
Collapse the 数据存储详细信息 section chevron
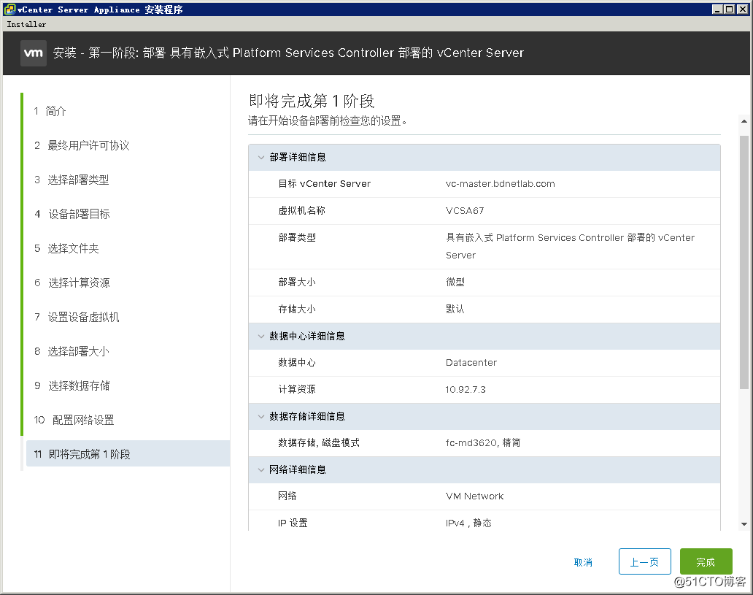point(261,416)
